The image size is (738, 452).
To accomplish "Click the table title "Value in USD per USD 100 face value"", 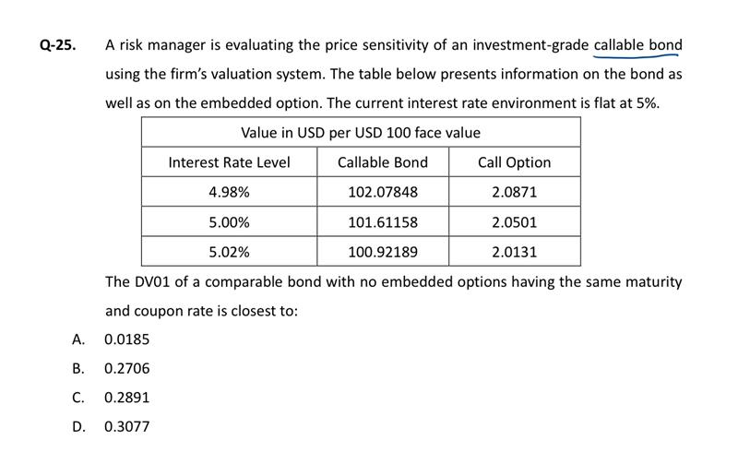I will pyautogui.click(x=361, y=133).
